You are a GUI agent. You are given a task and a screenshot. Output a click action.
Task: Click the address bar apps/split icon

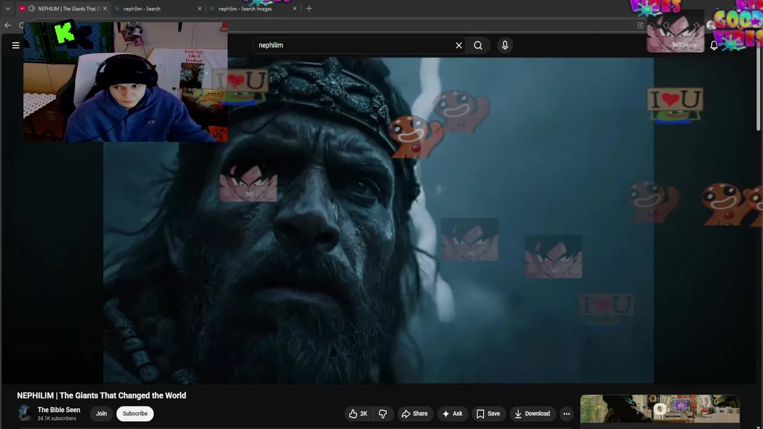tap(641, 25)
